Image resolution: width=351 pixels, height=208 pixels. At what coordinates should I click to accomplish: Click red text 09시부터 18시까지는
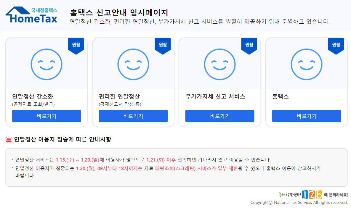pyautogui.click(x=120, y=168)
